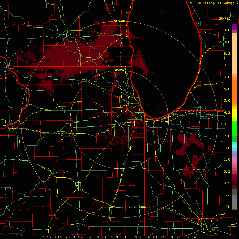Click the 50 NMI range ring label
The image size is (239, 239).
119,70
